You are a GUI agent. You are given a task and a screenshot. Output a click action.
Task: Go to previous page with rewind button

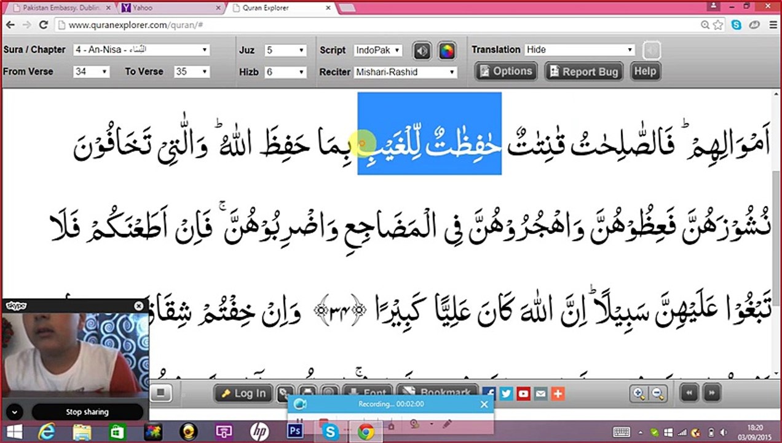[x=689, y=393]
